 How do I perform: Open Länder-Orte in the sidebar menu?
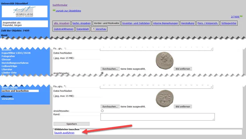click(9, 73)
